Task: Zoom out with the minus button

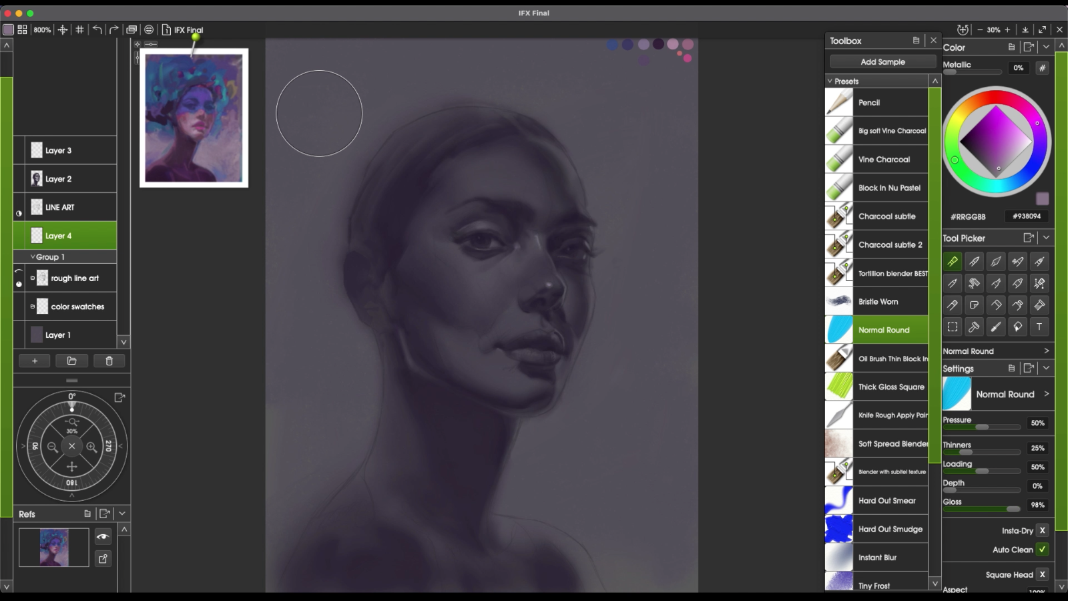Action: click(x=980, y=29)
